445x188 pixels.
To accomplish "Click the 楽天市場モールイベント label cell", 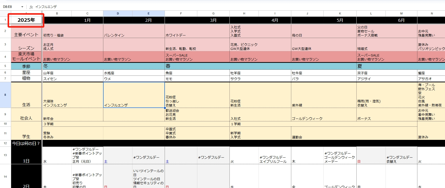I will click(x=26, y=57).
